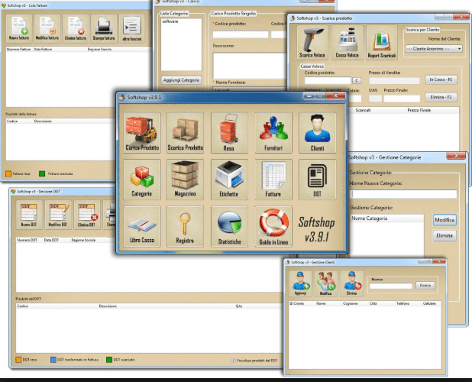Click Elimina client icon in Gestione Clienti
Screen dimensions: 472x382
[x=351, y=283]
